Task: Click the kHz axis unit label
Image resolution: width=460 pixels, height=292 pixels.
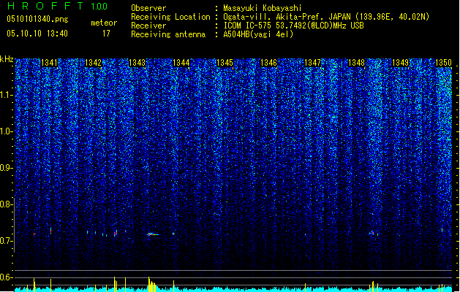Action: click(x=7, y=59)
